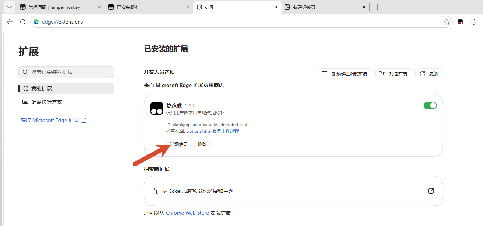Screen dimensions: 483x226
Task: Click the browser back arrow
Action: [x=10, y=22]
